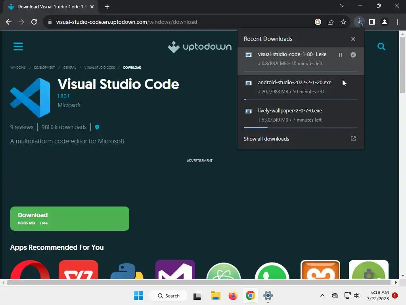Close the Recent Downloads popup

(353, 39)
